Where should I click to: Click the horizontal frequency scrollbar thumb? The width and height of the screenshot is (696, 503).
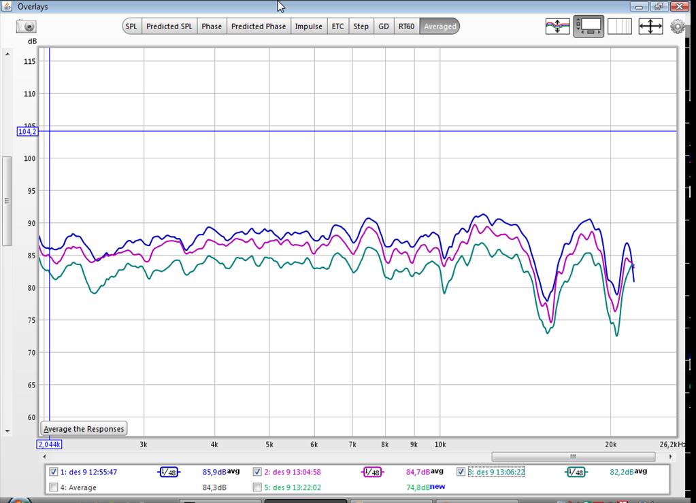(573, 456)
